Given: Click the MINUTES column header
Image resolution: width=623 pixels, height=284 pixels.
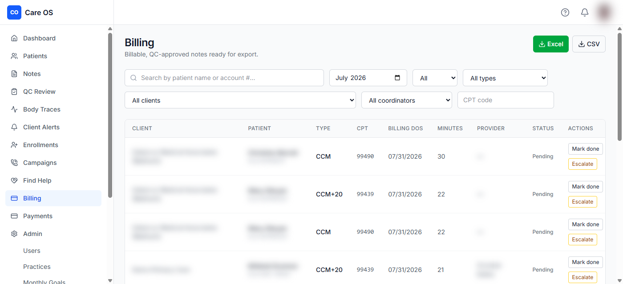Looking at the screenshot, I should click(450, 128).
